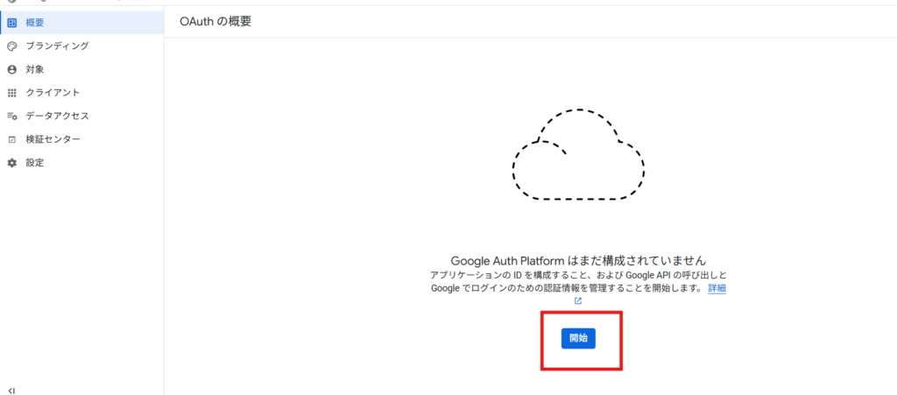Navigate to the データアクセス text label
This screenshot has width=897, height=395.
tap(57, 116)
